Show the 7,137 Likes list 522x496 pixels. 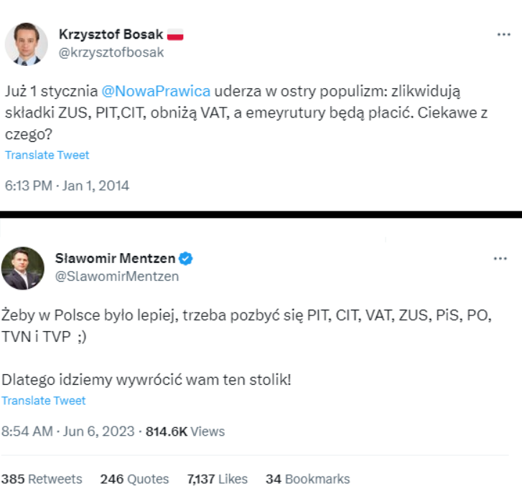click(217, 479)
